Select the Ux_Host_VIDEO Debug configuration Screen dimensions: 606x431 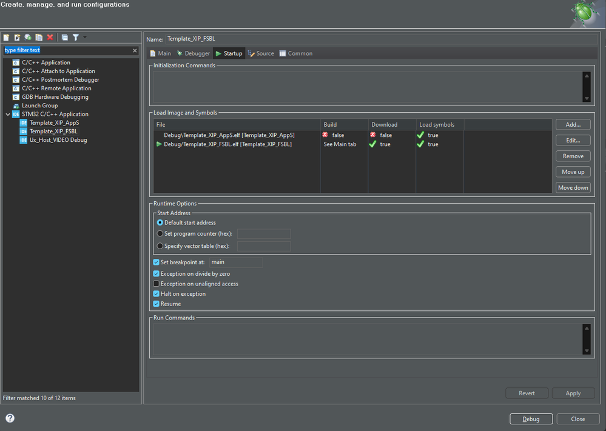(x=58, y=140)
